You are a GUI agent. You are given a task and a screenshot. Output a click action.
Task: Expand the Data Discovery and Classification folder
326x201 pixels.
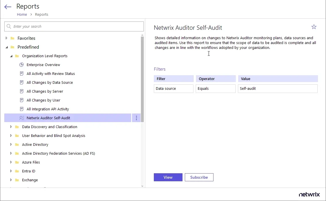click(x=11, y=127)
